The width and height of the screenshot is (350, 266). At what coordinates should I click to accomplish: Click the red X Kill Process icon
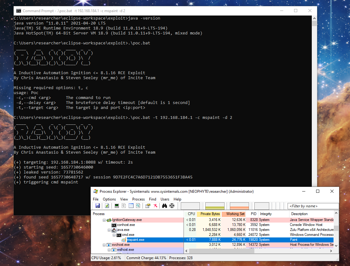tap(155, 206)
